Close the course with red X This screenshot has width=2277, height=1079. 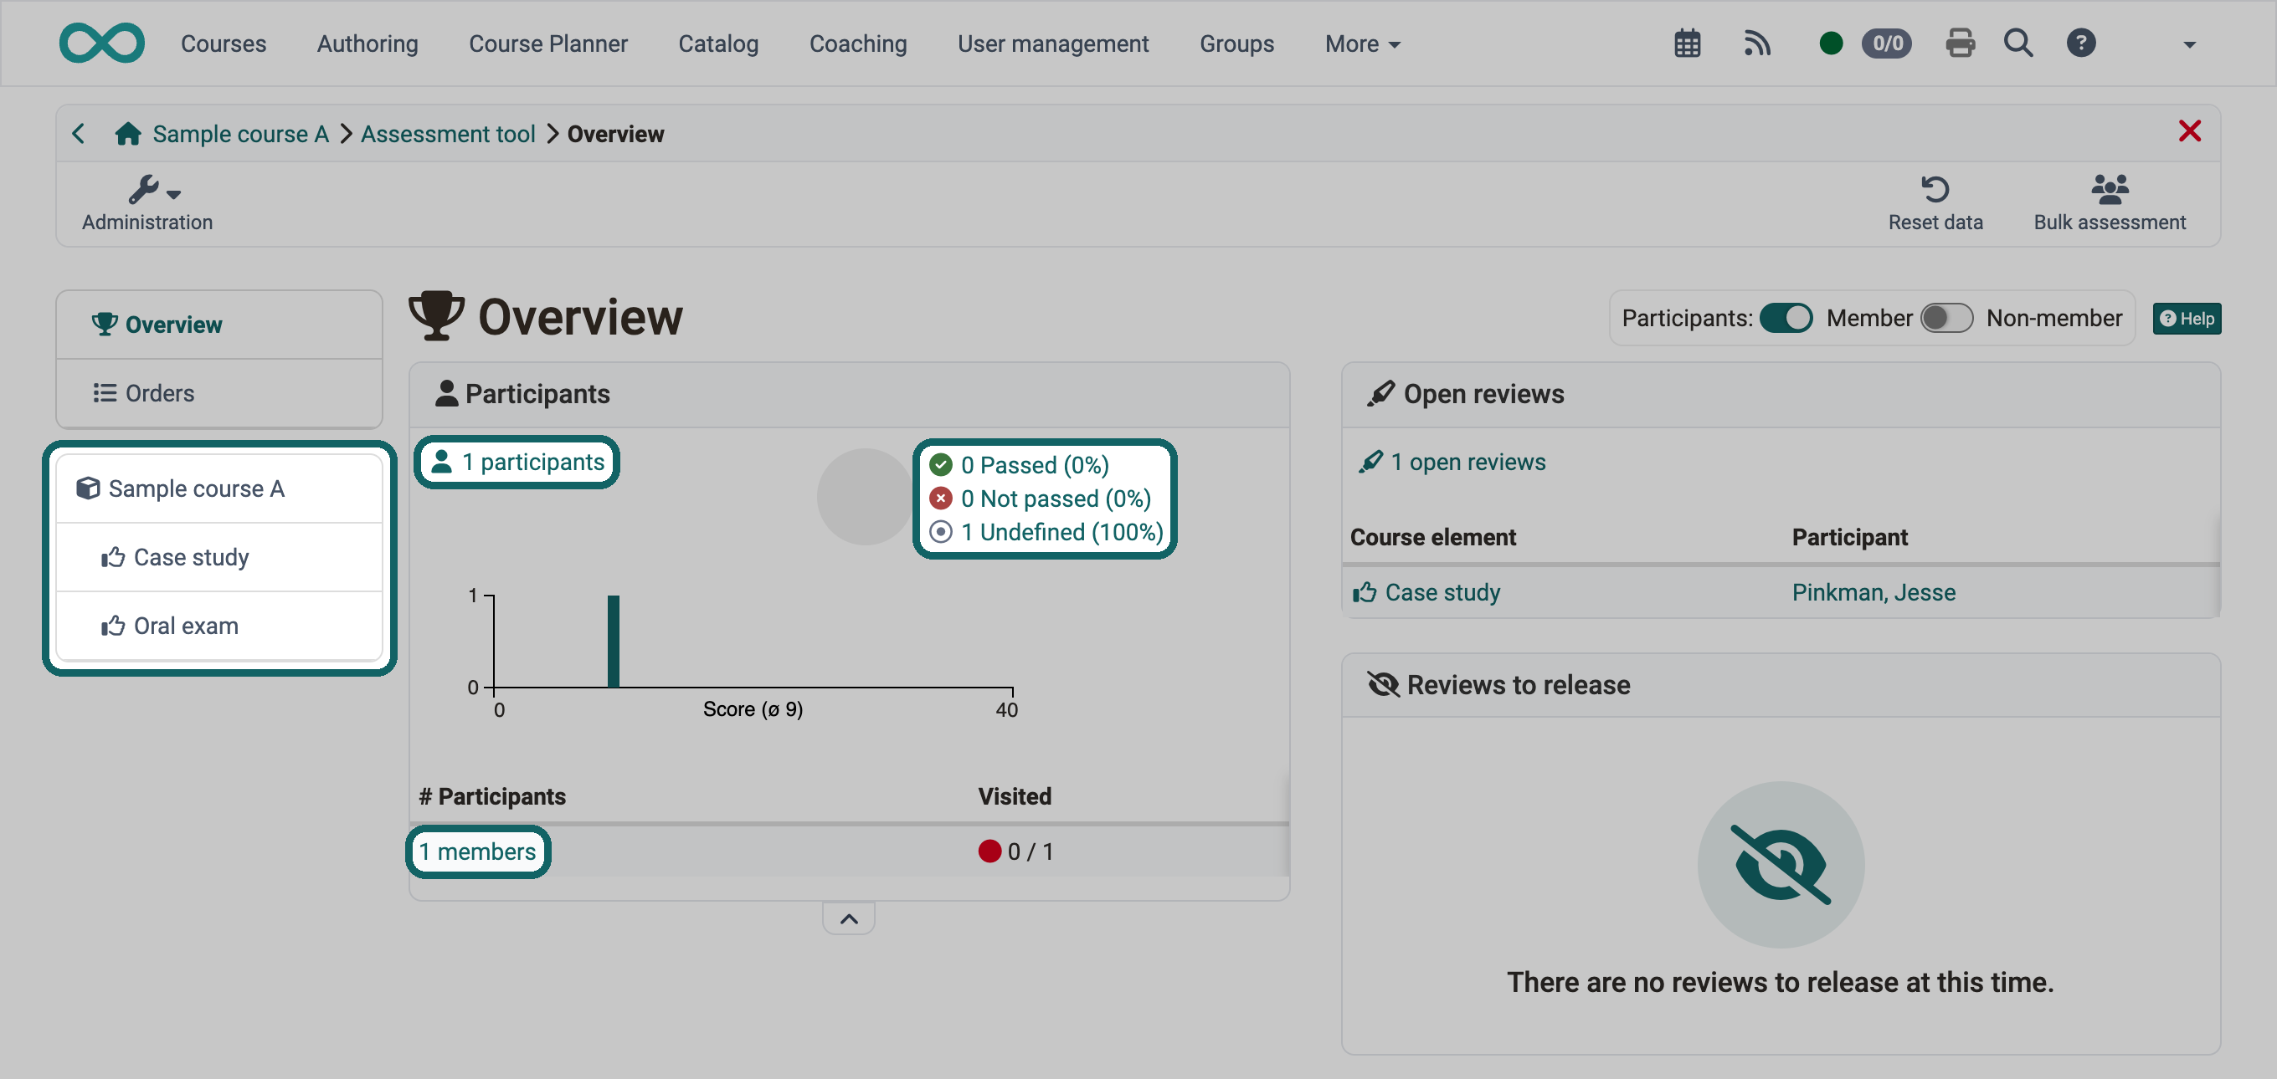[2188, 131]
